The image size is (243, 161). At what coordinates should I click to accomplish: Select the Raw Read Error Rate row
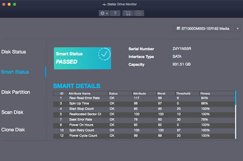pyautogui.click(x=144, y=98)
